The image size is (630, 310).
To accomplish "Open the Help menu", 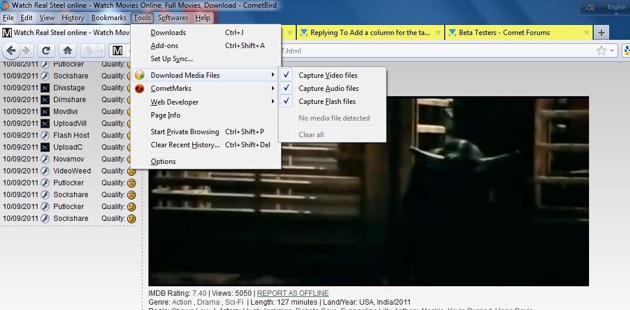I will tap(202, 18).
